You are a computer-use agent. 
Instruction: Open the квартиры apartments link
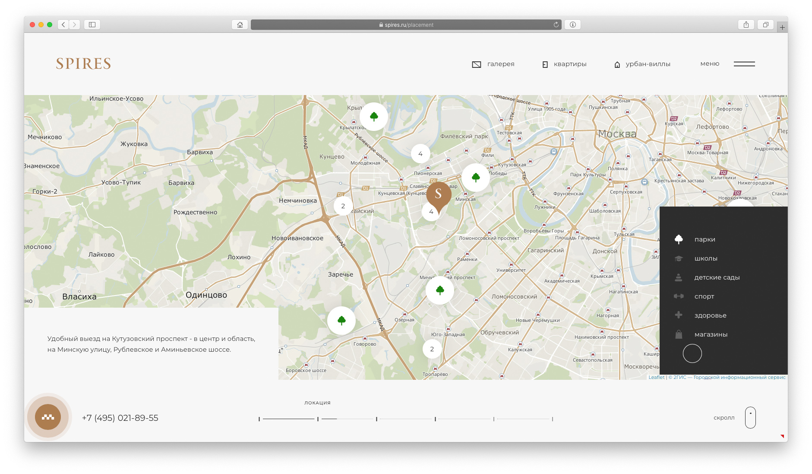coord(564,64)
